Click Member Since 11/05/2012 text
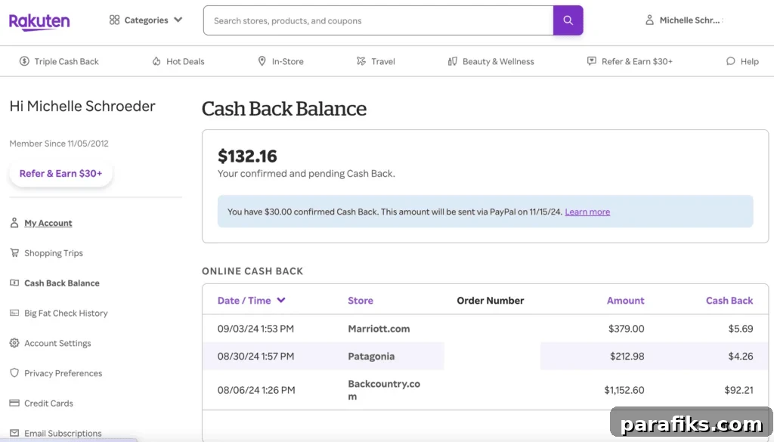 pos(59,144)
